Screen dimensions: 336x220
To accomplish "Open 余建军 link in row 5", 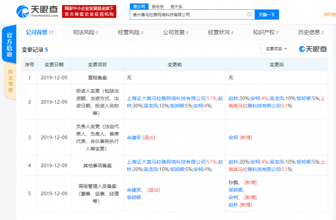I will coord(134,190).
